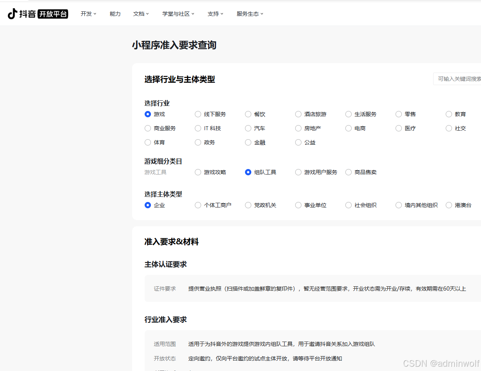The image size is (481, 371).
Task: Open the 支持 dropdown menu
Action: click(x=216, y=14)
